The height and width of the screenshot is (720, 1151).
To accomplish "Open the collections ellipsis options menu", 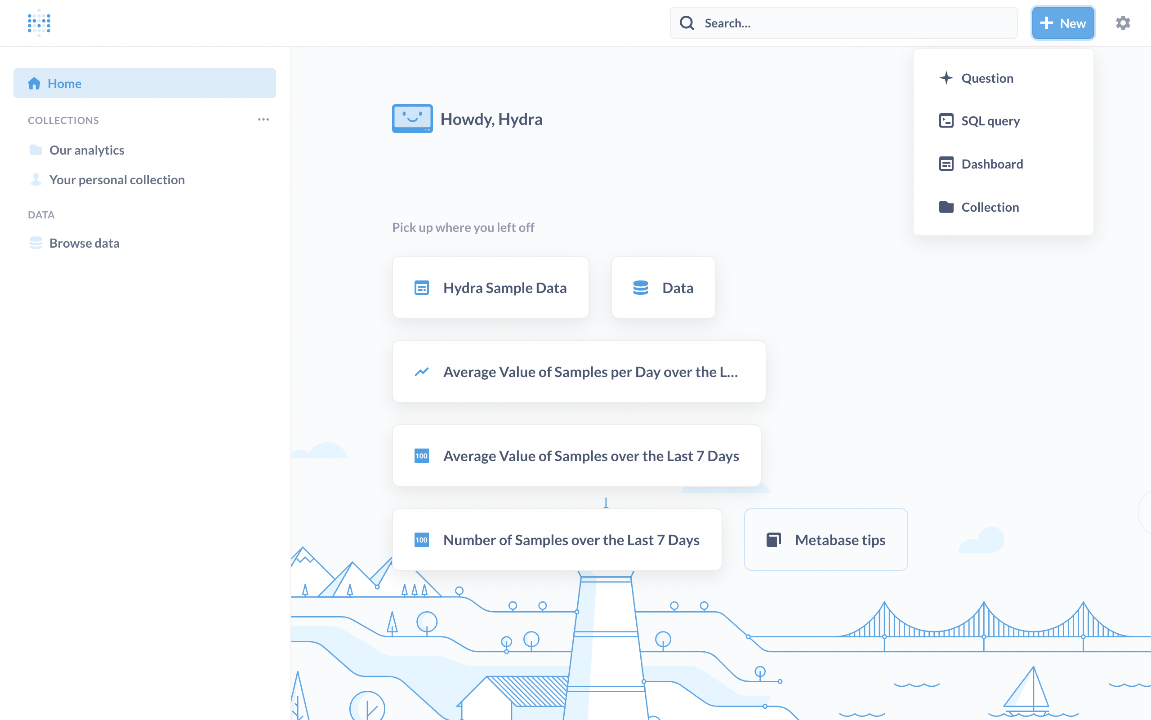I will [263, 120].
